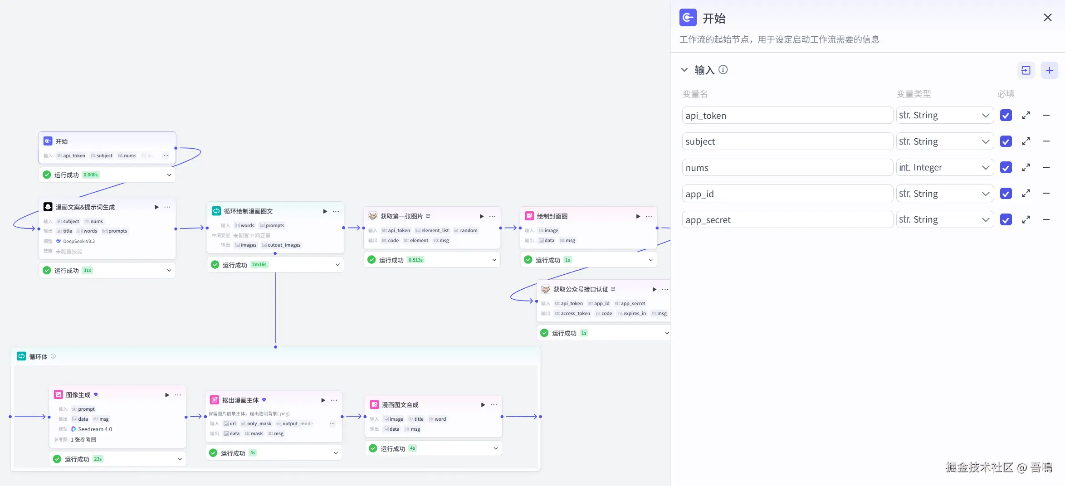
Task: Open the 图像生成 node options menu
Action: point(178,395)
